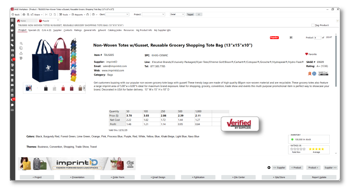Click the Product > next button

click(x=313, y=167)
